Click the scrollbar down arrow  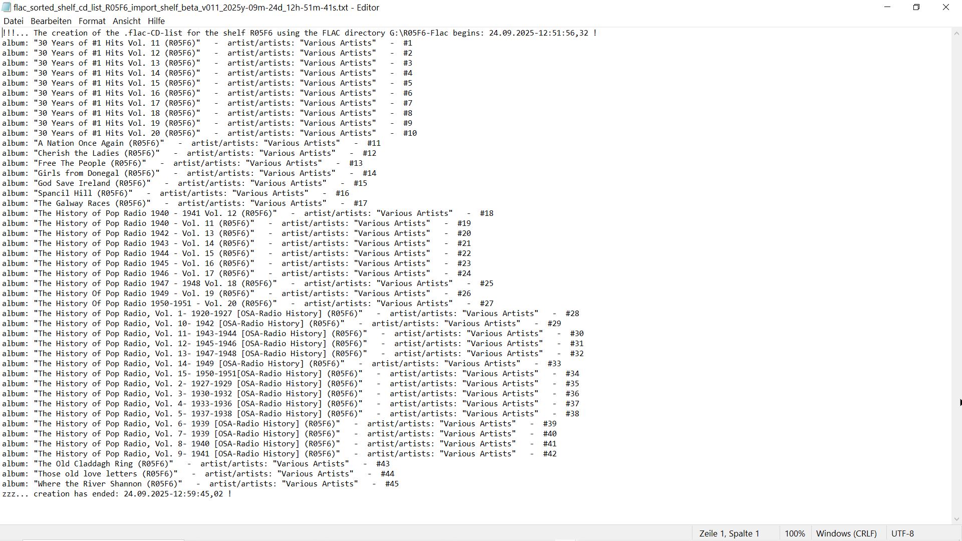(x=956, y=519)
